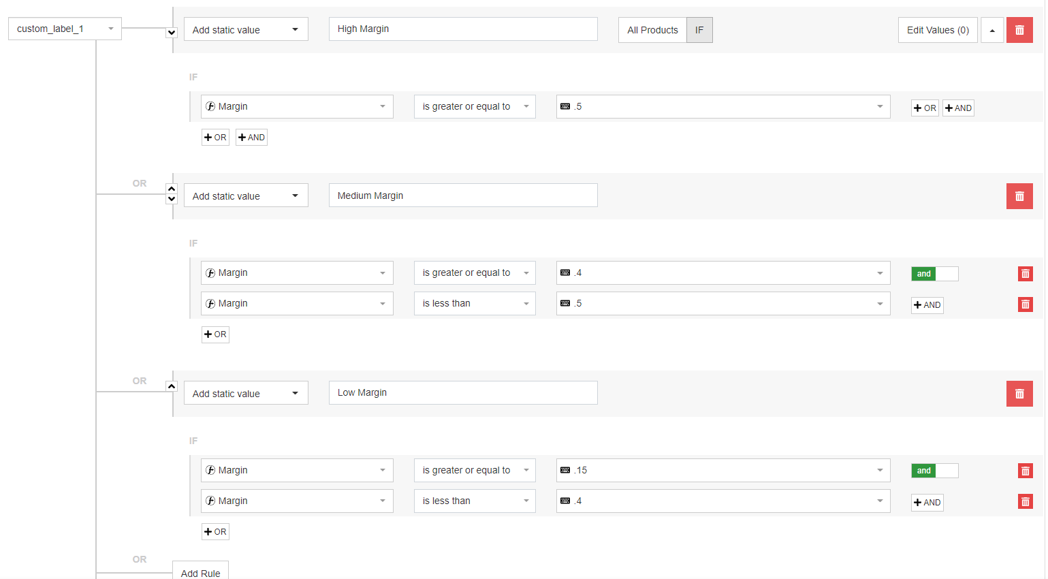Move the High Margin rule down
Screen dimensions: 1048x579
[172, 33]
